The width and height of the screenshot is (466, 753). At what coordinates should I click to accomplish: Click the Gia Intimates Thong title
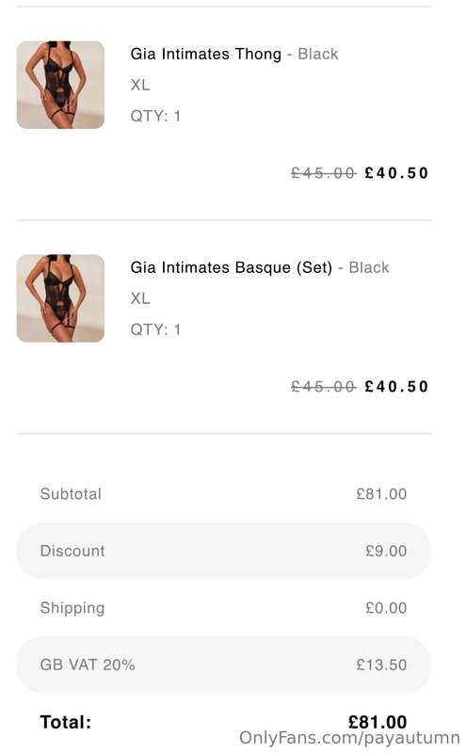tap(205, 55)
